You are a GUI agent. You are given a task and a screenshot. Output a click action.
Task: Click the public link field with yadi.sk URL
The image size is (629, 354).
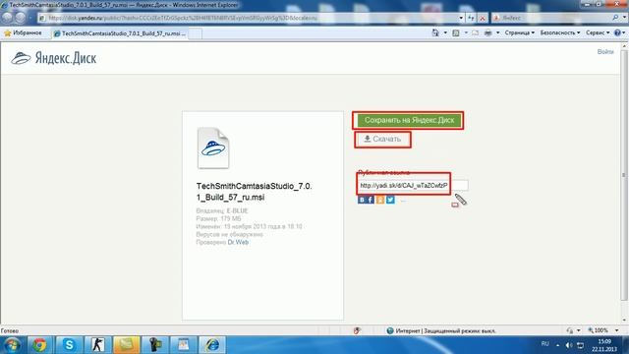(412, 186)
